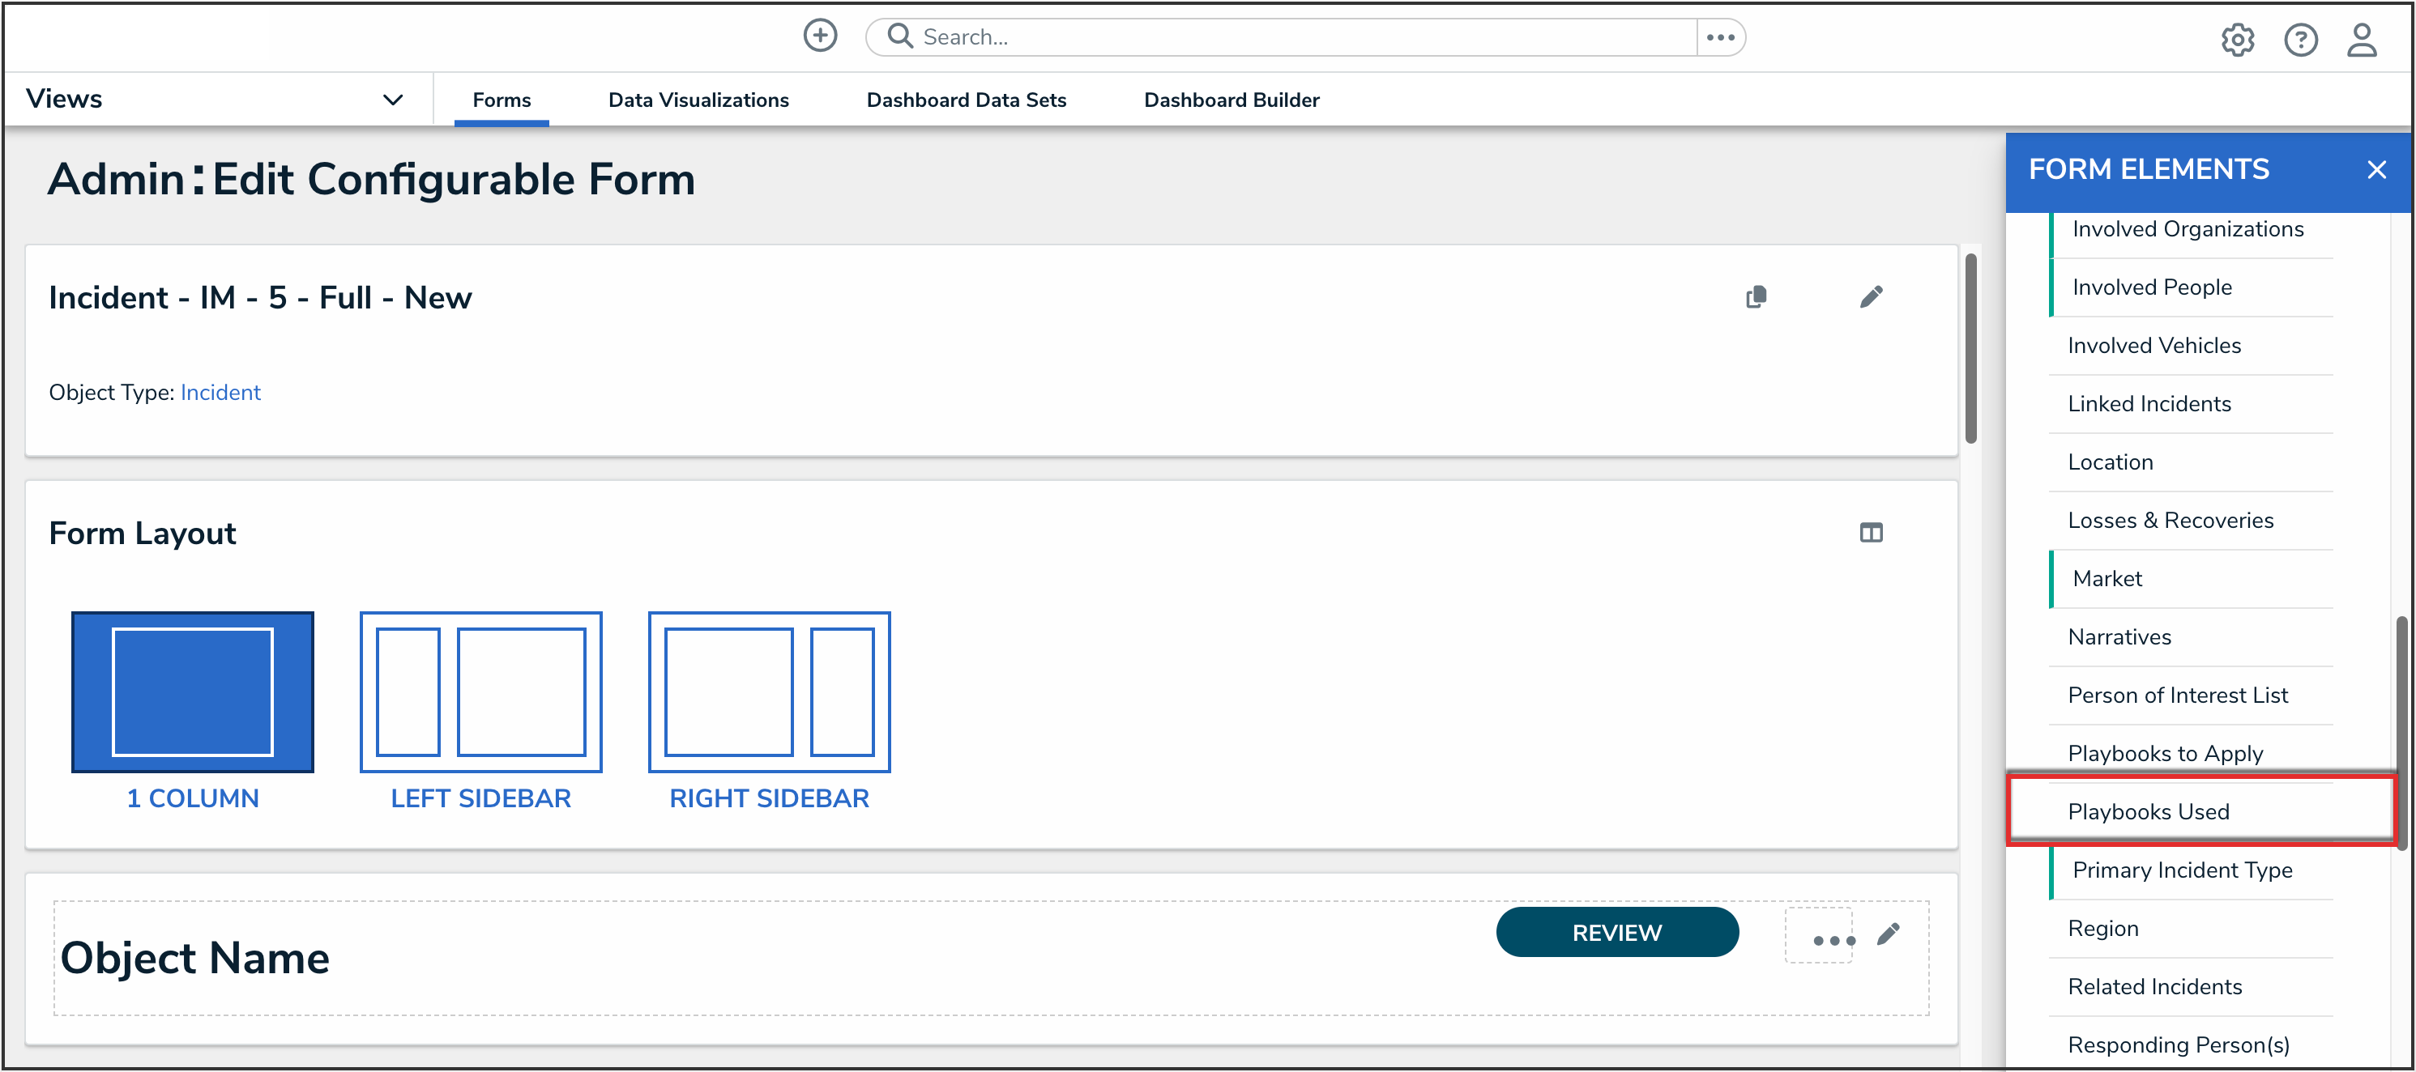Open the settings gear icon
The width and height of the screenshot is (2416, 1072).
pos(2237,40)
